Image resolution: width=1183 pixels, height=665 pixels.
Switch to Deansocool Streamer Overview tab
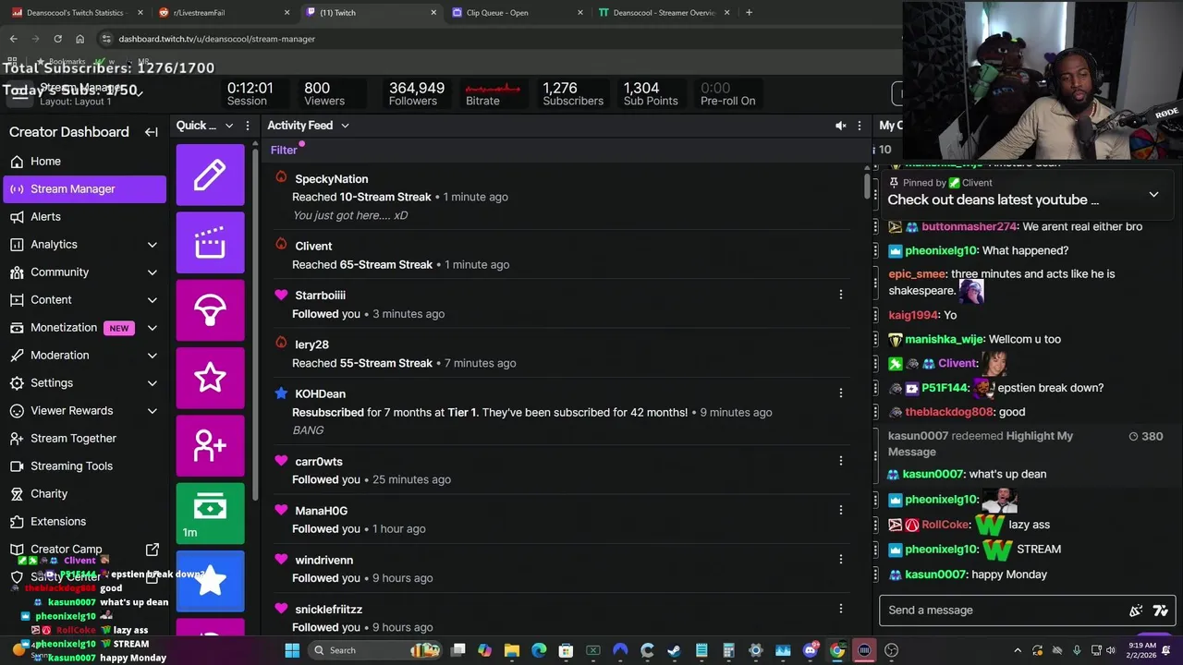coord(665,13)
